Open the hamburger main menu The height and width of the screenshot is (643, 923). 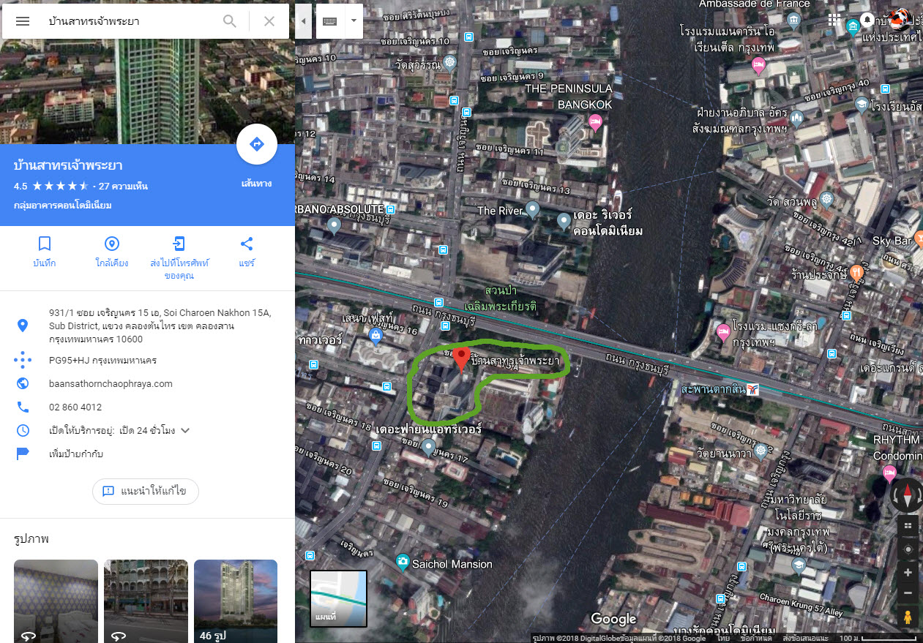[23, 21]
